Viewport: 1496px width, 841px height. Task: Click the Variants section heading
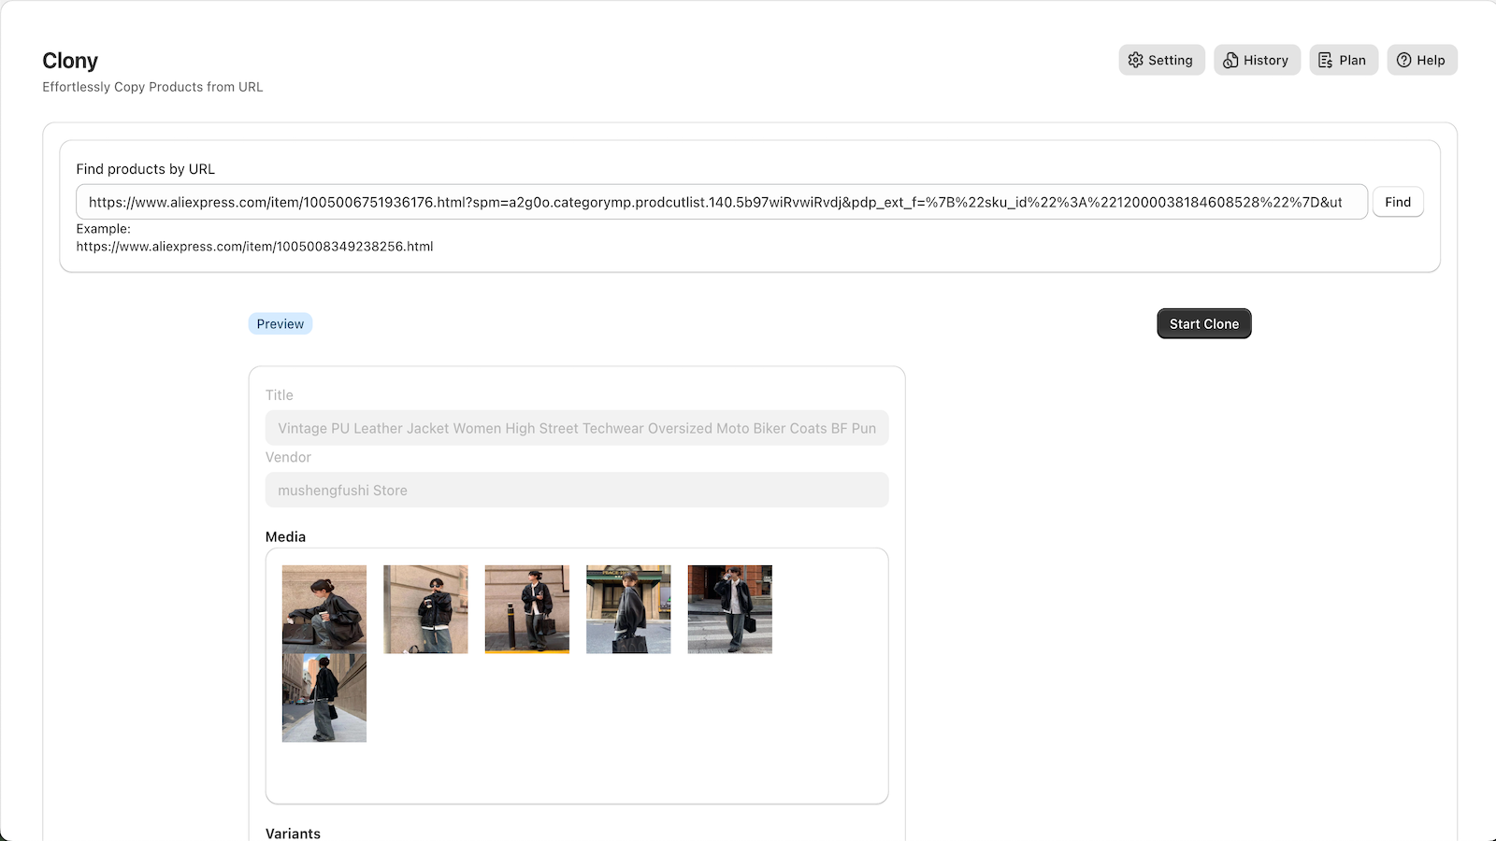293,834
